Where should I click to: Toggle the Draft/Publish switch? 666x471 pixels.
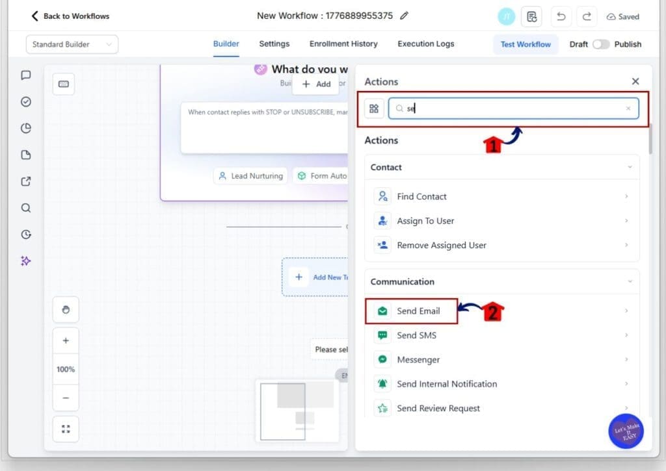pyautogui.click(x=601, y=44)
